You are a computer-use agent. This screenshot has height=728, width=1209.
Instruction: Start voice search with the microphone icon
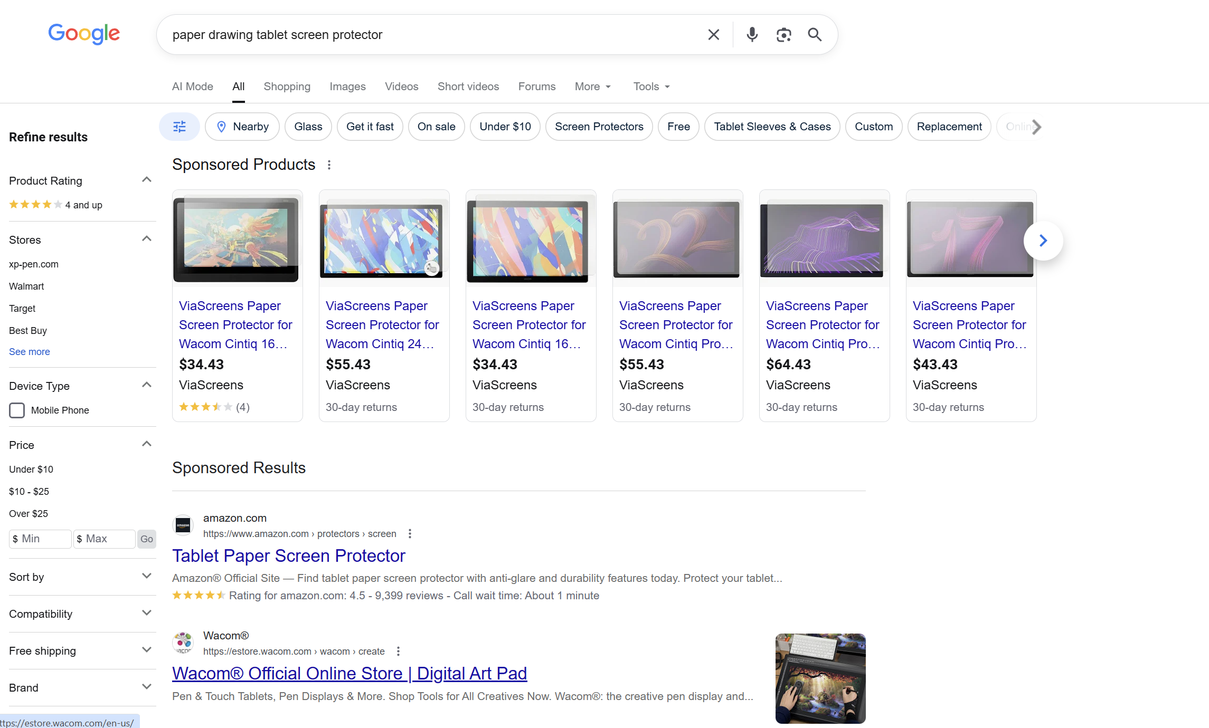(x=752, y=35)
